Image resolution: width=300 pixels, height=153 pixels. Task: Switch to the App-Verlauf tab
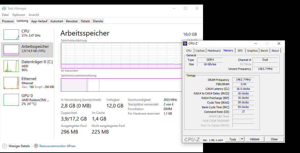coord(39,21)
